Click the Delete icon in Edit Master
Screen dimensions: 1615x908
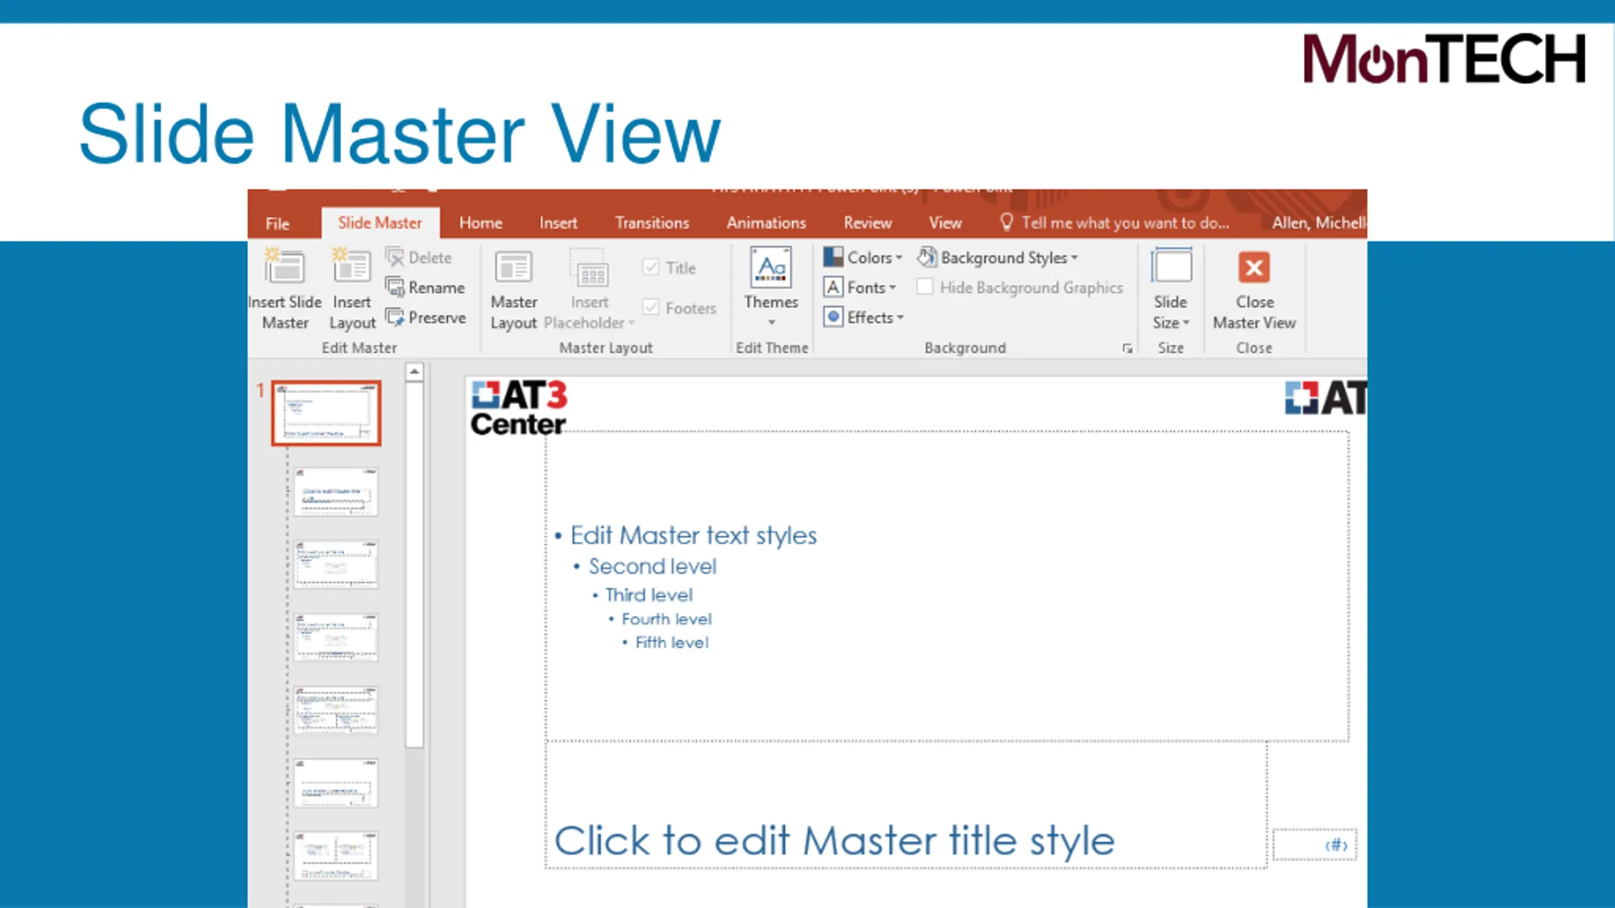click(395, 257)
